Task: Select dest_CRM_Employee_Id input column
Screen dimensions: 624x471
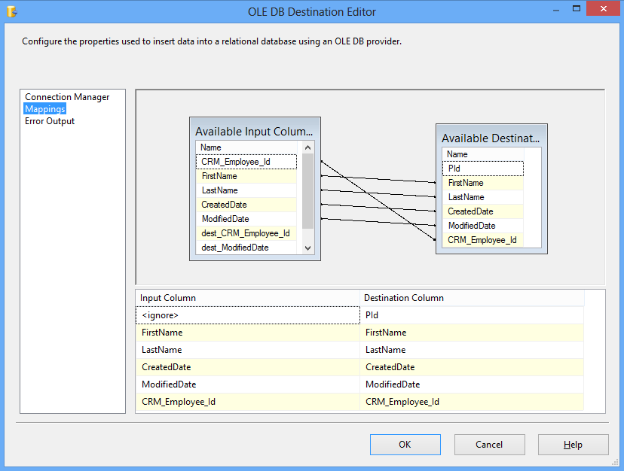Action: tap(246, 233)
